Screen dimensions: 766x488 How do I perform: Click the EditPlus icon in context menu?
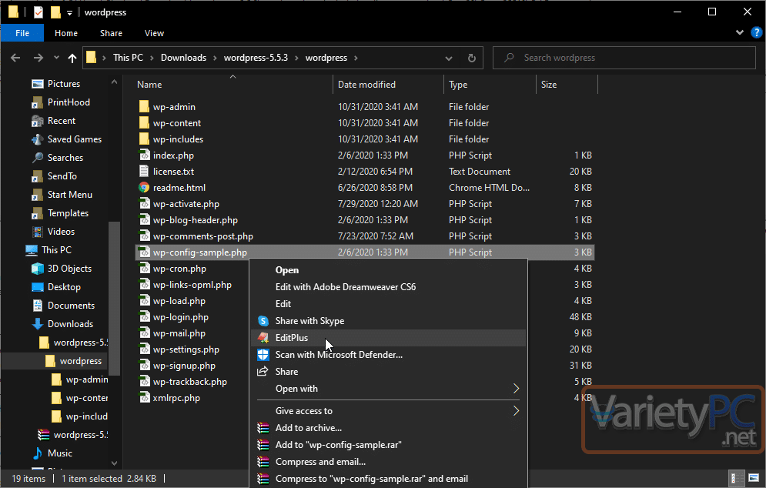coord(263,338)
